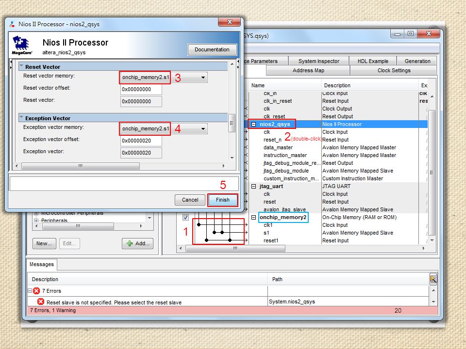Collapse the nios2_qsys component tree
This screenshot has width=466, height=349.
click(253, 125)
